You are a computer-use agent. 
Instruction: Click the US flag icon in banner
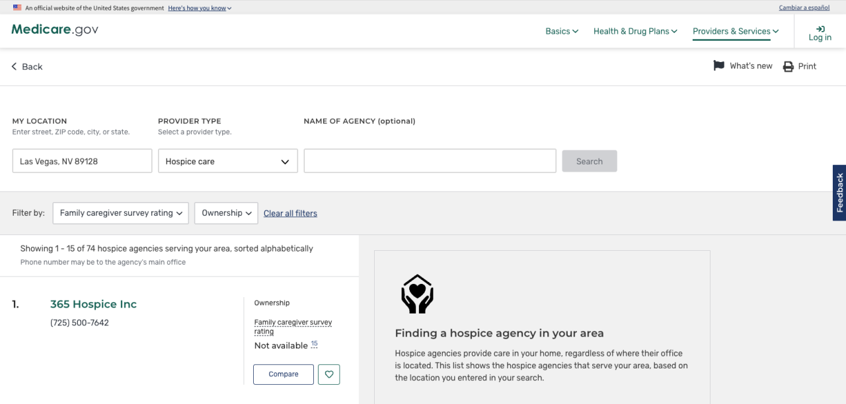pyautogui.click(x=17, y=8)
